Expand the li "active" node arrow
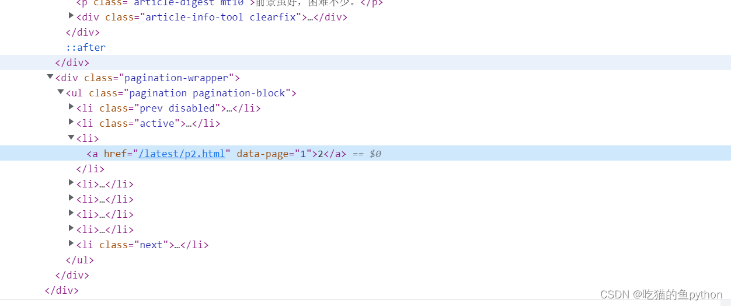Viewport: 731px width, 306px height. 71,122
